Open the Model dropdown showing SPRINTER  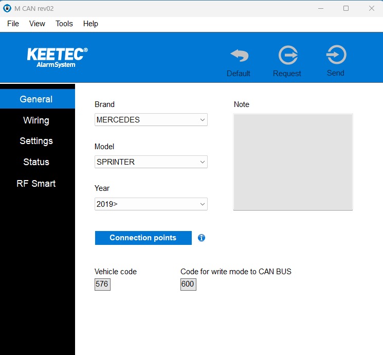(x=151, y=162)
